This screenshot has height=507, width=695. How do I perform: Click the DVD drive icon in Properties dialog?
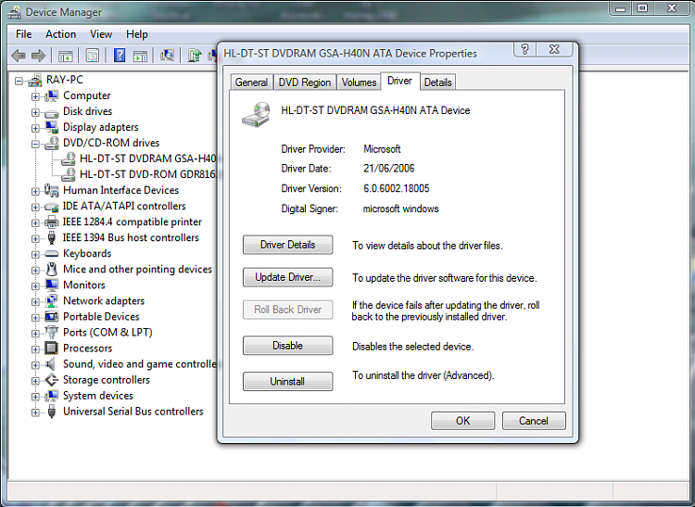coord(257,115)
